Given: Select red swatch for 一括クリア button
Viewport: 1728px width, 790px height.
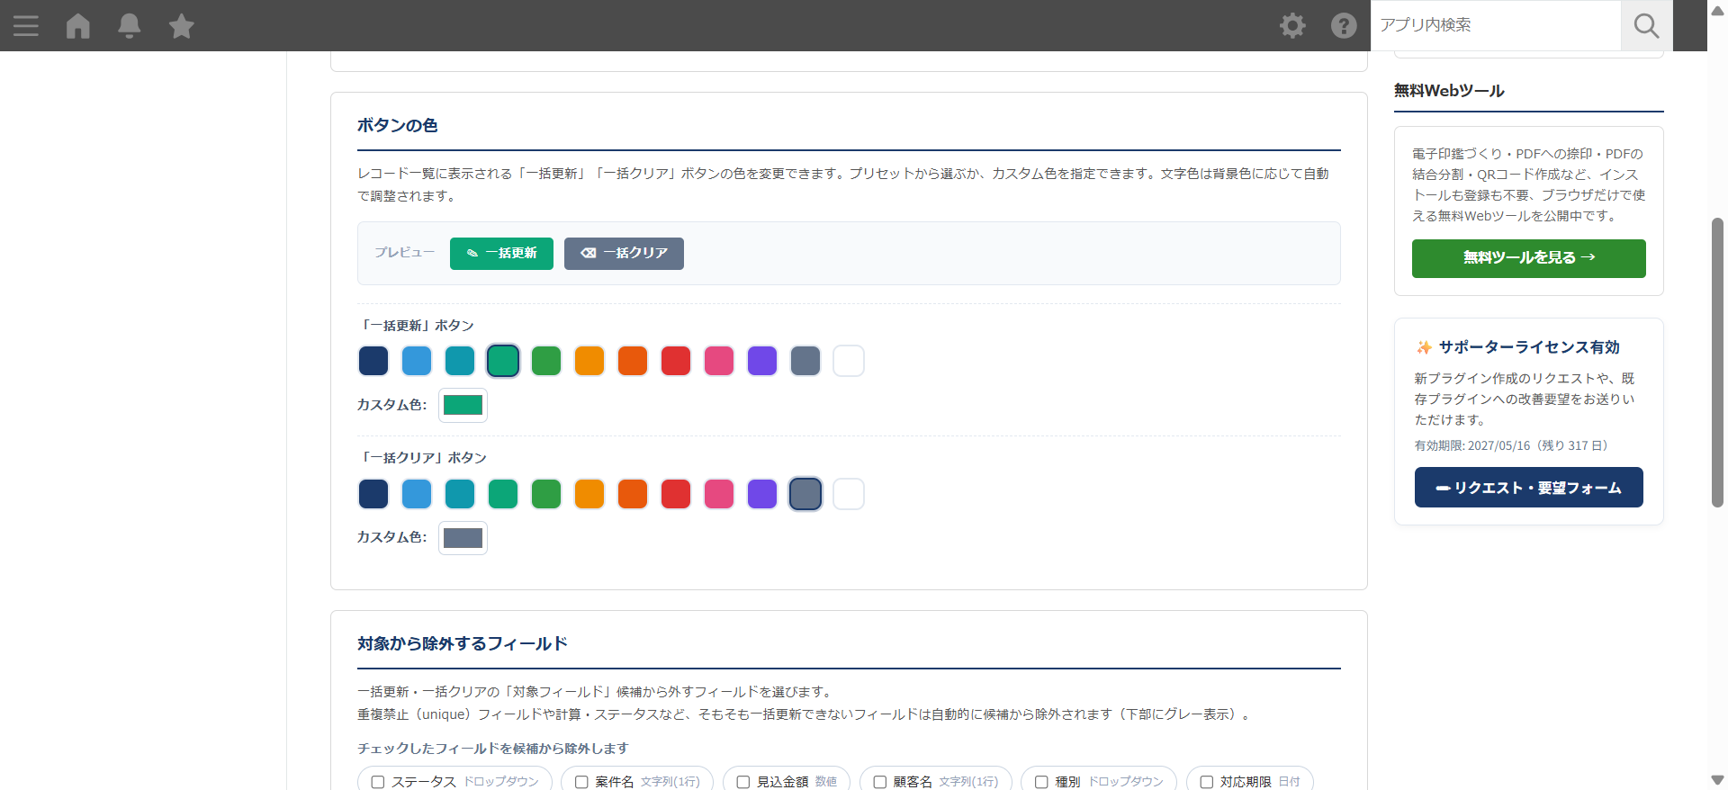Looking at the screenshot, I should [676, 494].
